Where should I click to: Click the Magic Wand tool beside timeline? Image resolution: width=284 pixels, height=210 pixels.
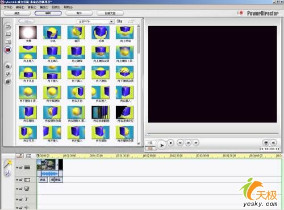[x=8, y=164]
